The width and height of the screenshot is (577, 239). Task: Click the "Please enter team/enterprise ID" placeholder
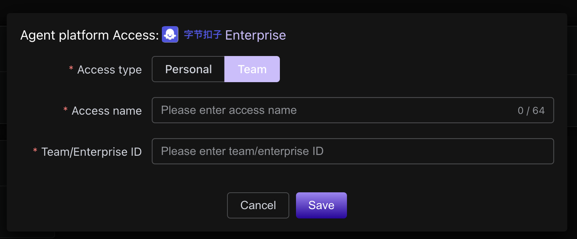point(242,151)
